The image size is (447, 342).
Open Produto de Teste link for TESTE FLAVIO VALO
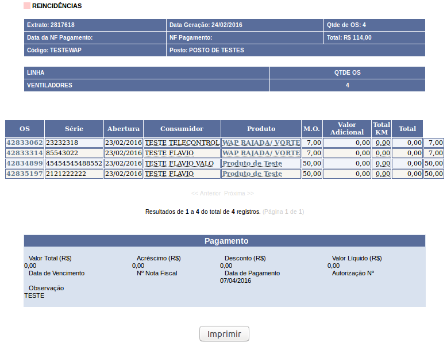pyautogui.click(x=252, y=163)
